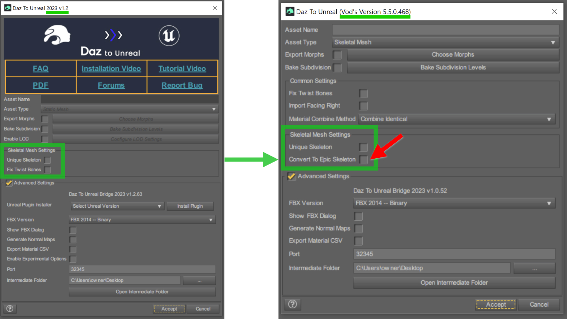
Task: Toggle Export Morphs checkbox in Vod's Version dialog
Action: (x=337, y=55)
